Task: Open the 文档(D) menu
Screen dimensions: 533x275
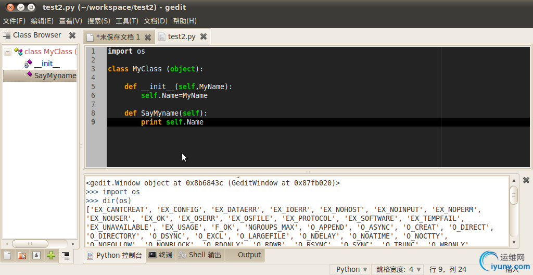Action: pos(155,21)
